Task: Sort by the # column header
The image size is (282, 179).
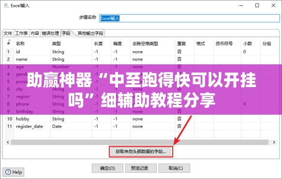Action: coord(8,44)
